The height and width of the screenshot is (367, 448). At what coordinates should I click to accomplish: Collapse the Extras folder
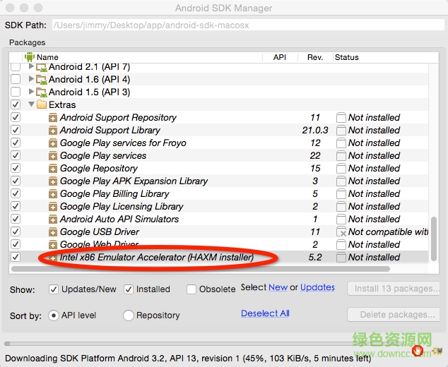tap(31, 105)
